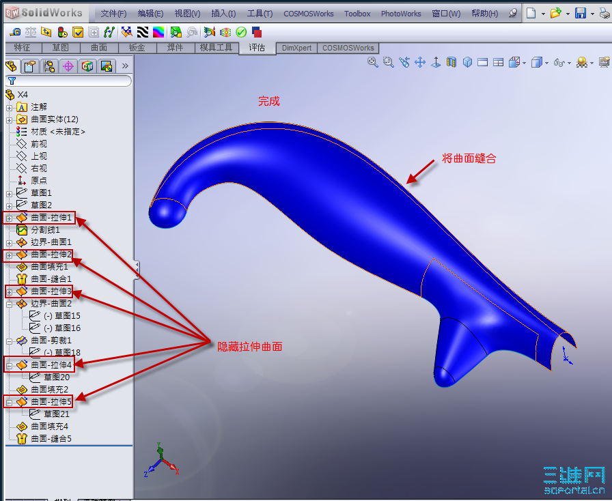612x501 pixels.
Task: Toggle Section View icon
Action: [x=451, y=62]
